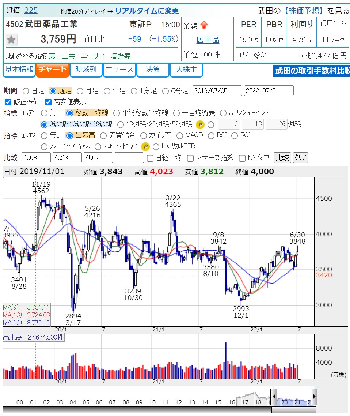
Task: Click the favorite star icon beside the price
Action: [x=11, y=40]
